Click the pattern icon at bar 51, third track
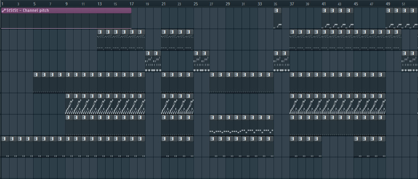 [404, 53]
